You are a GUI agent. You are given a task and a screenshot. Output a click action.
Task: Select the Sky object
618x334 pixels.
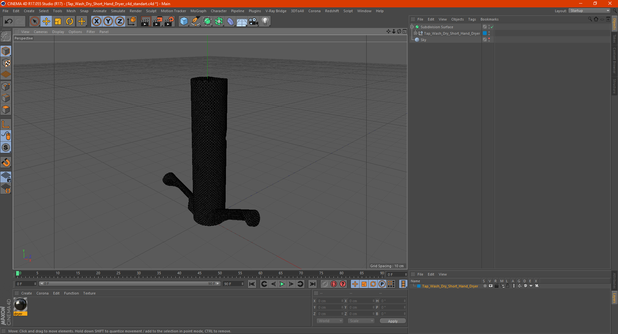(x=423, y=40)
